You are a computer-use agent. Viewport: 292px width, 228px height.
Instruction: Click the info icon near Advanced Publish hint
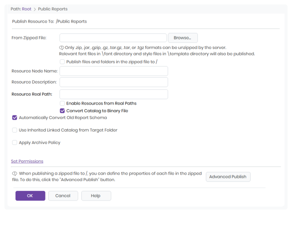click(x=14, y=173)
